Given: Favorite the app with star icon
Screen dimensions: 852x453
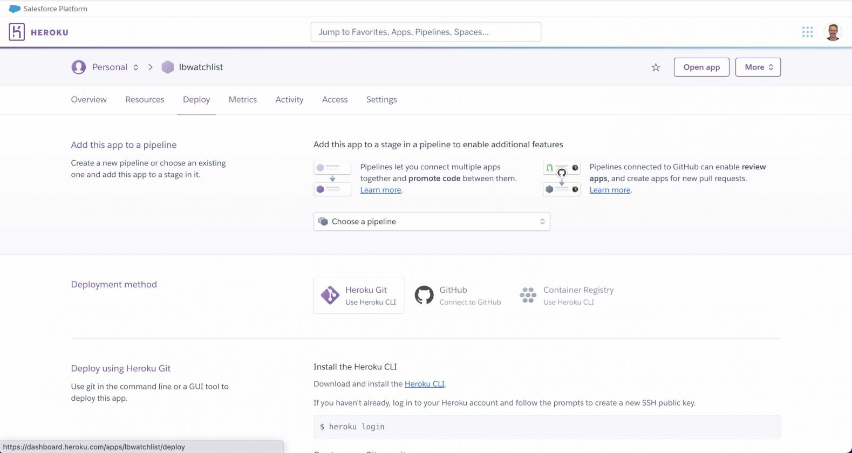Looking at the screenshot, I should [x=656, y=67].
